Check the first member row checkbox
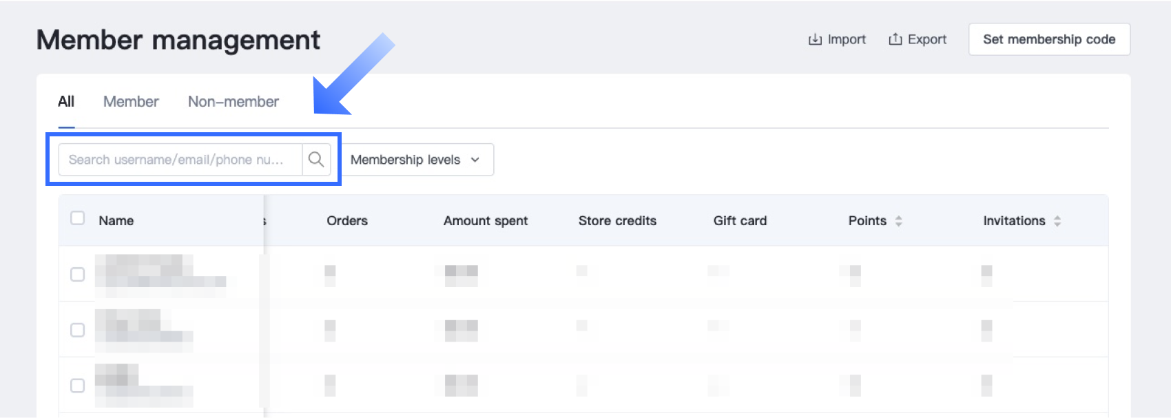This screenshot has height=418, width=1171. click(x=78, y=275)
